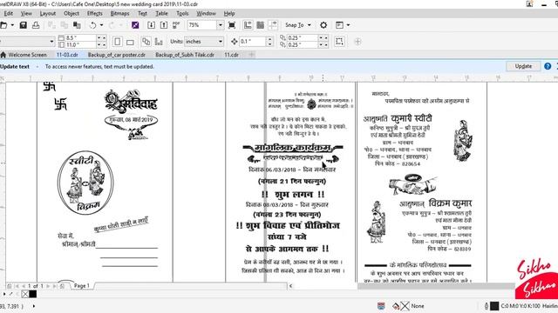Click the Outline pen icon in status bar
Viewport: 558px width, 313px height.
tap(487, 306)
